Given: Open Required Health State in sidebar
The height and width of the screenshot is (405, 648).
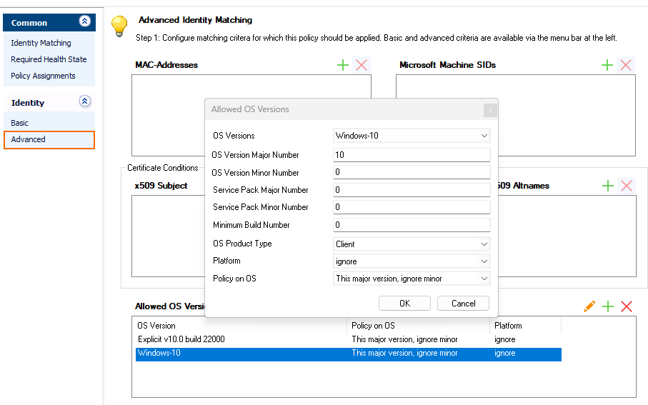Looking at the screenshot, I should click(49, 59).
